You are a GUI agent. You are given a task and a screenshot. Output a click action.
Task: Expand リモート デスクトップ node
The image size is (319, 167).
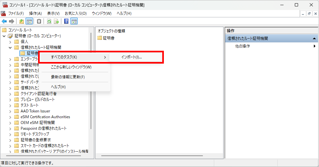click(x=10, y=134)
